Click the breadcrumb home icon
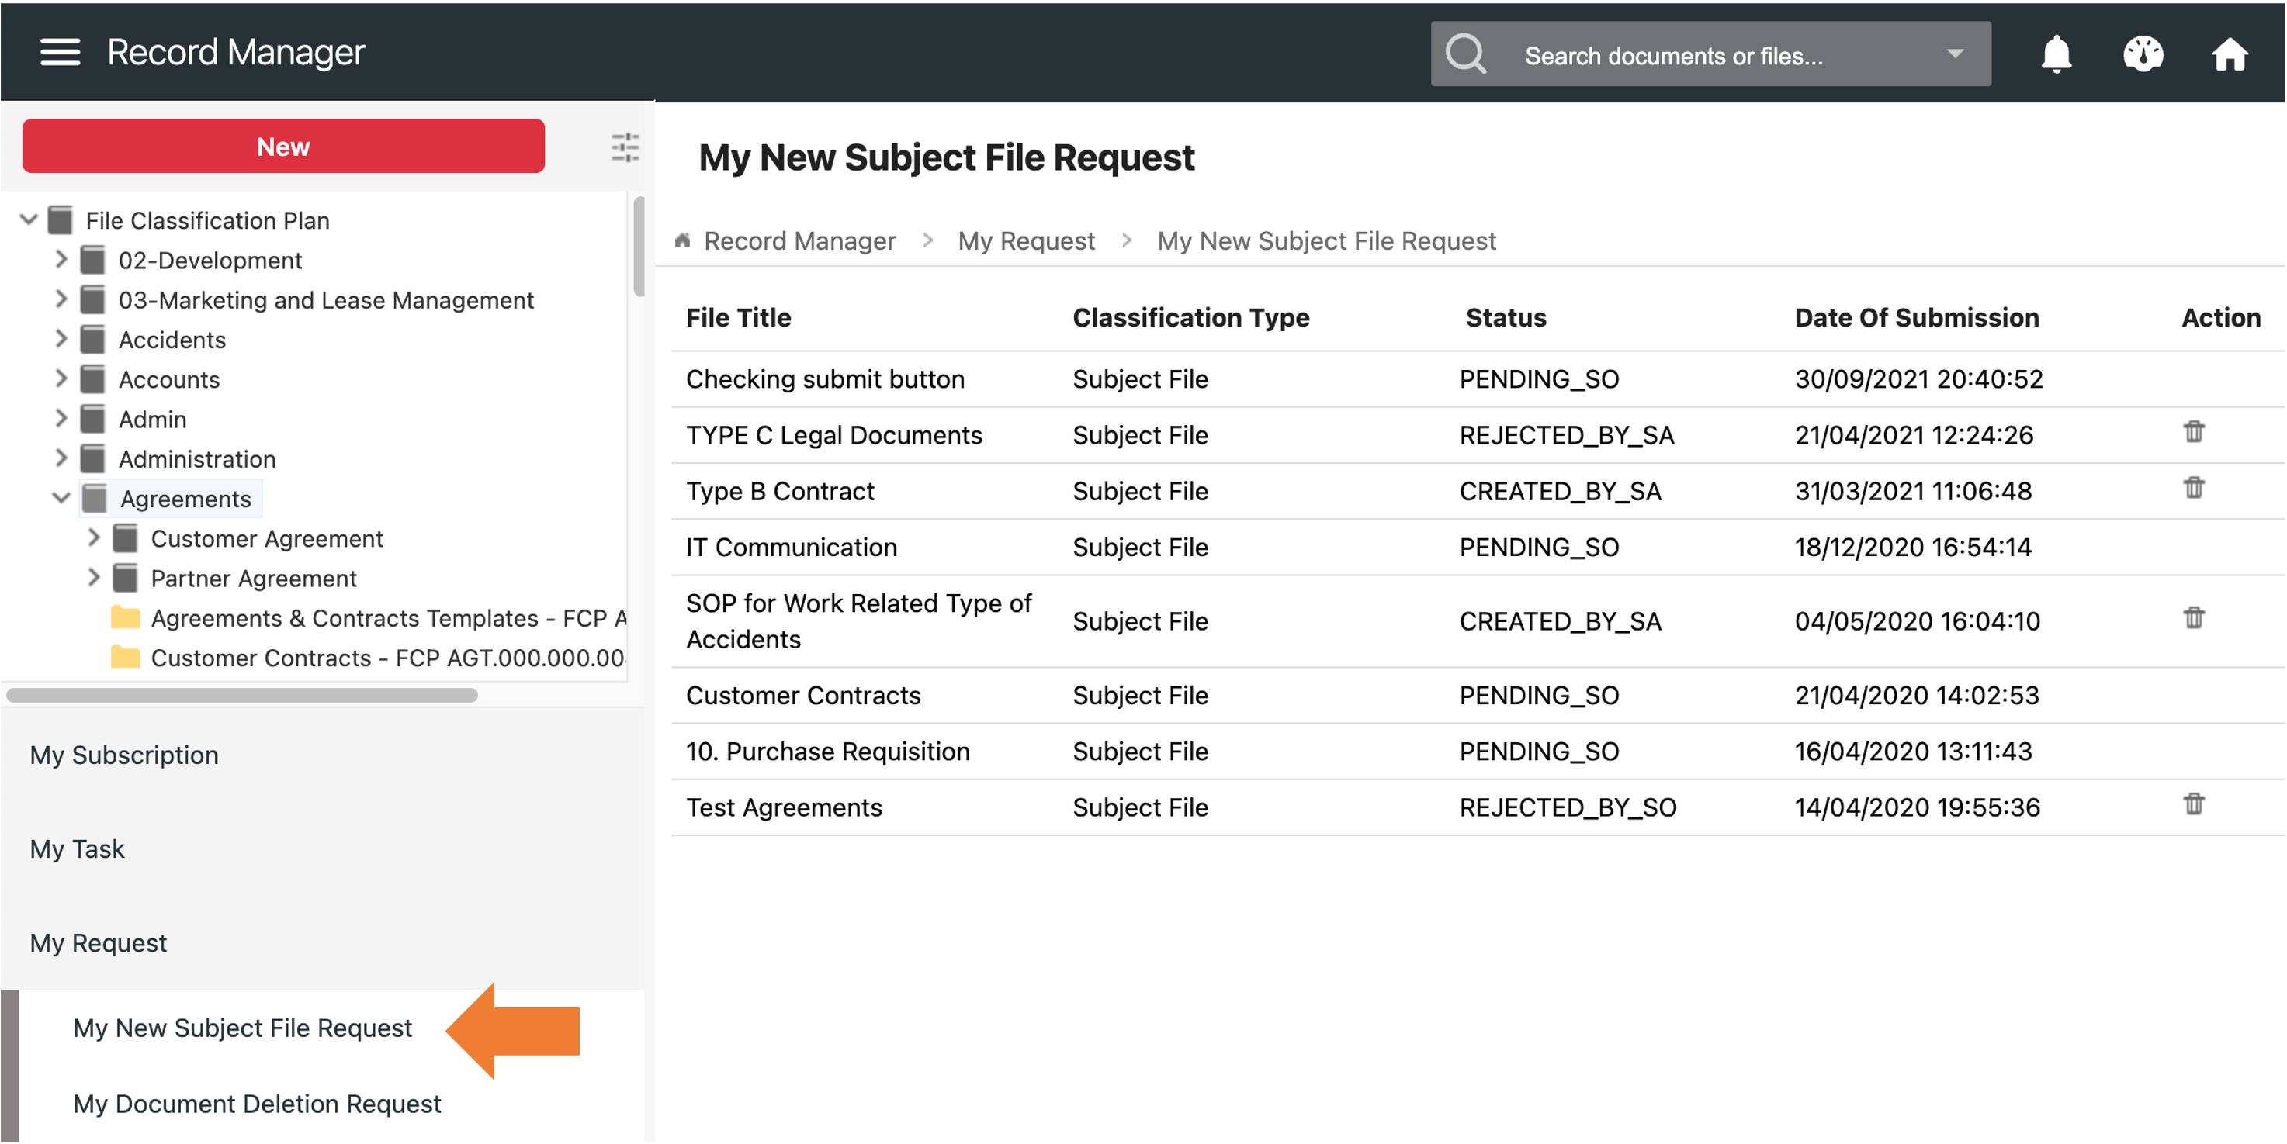2287x1144 pixels. (x=682, y=240)
